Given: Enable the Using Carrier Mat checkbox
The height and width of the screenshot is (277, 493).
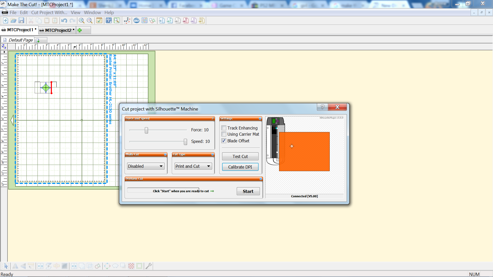Looking at the screenshot, I should (224, 134).
